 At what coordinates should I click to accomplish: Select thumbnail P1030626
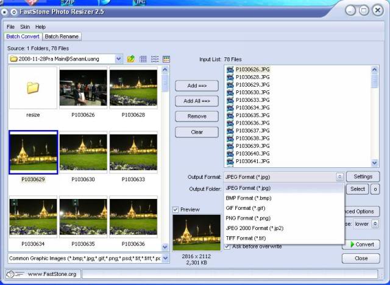[x=83, y=88]
